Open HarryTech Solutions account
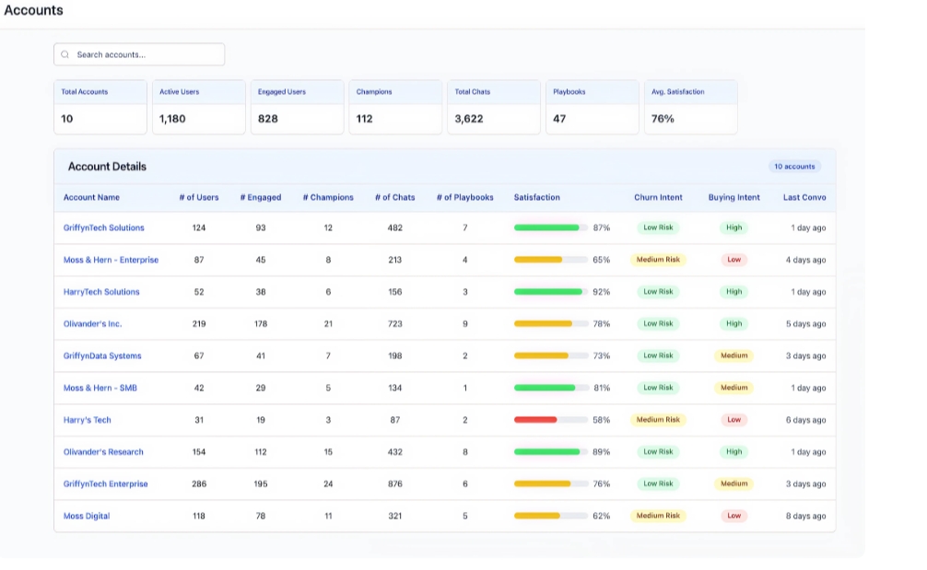Image resolution: width=927 pixels, height=570 pixels. pos(101,292)
